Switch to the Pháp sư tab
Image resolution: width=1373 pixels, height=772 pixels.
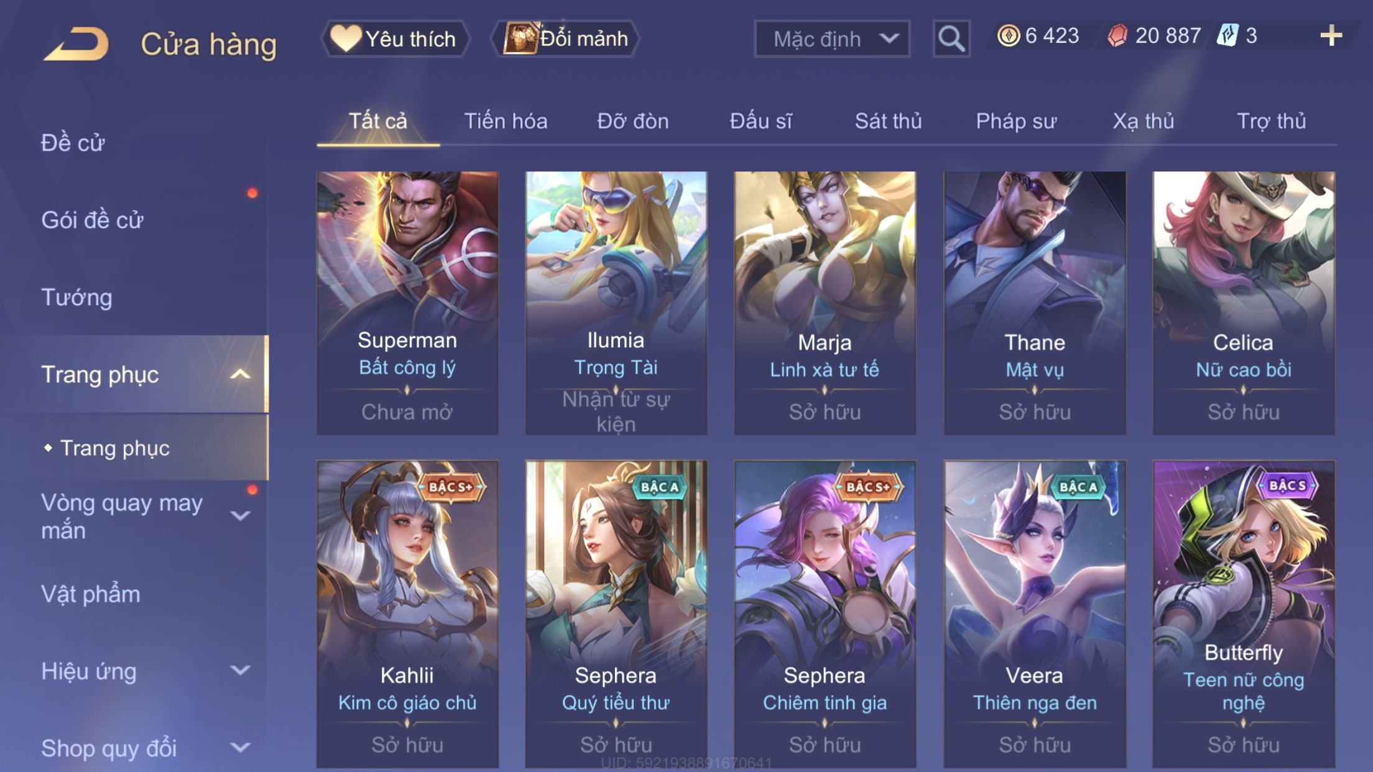click(x=1015, y=121)
